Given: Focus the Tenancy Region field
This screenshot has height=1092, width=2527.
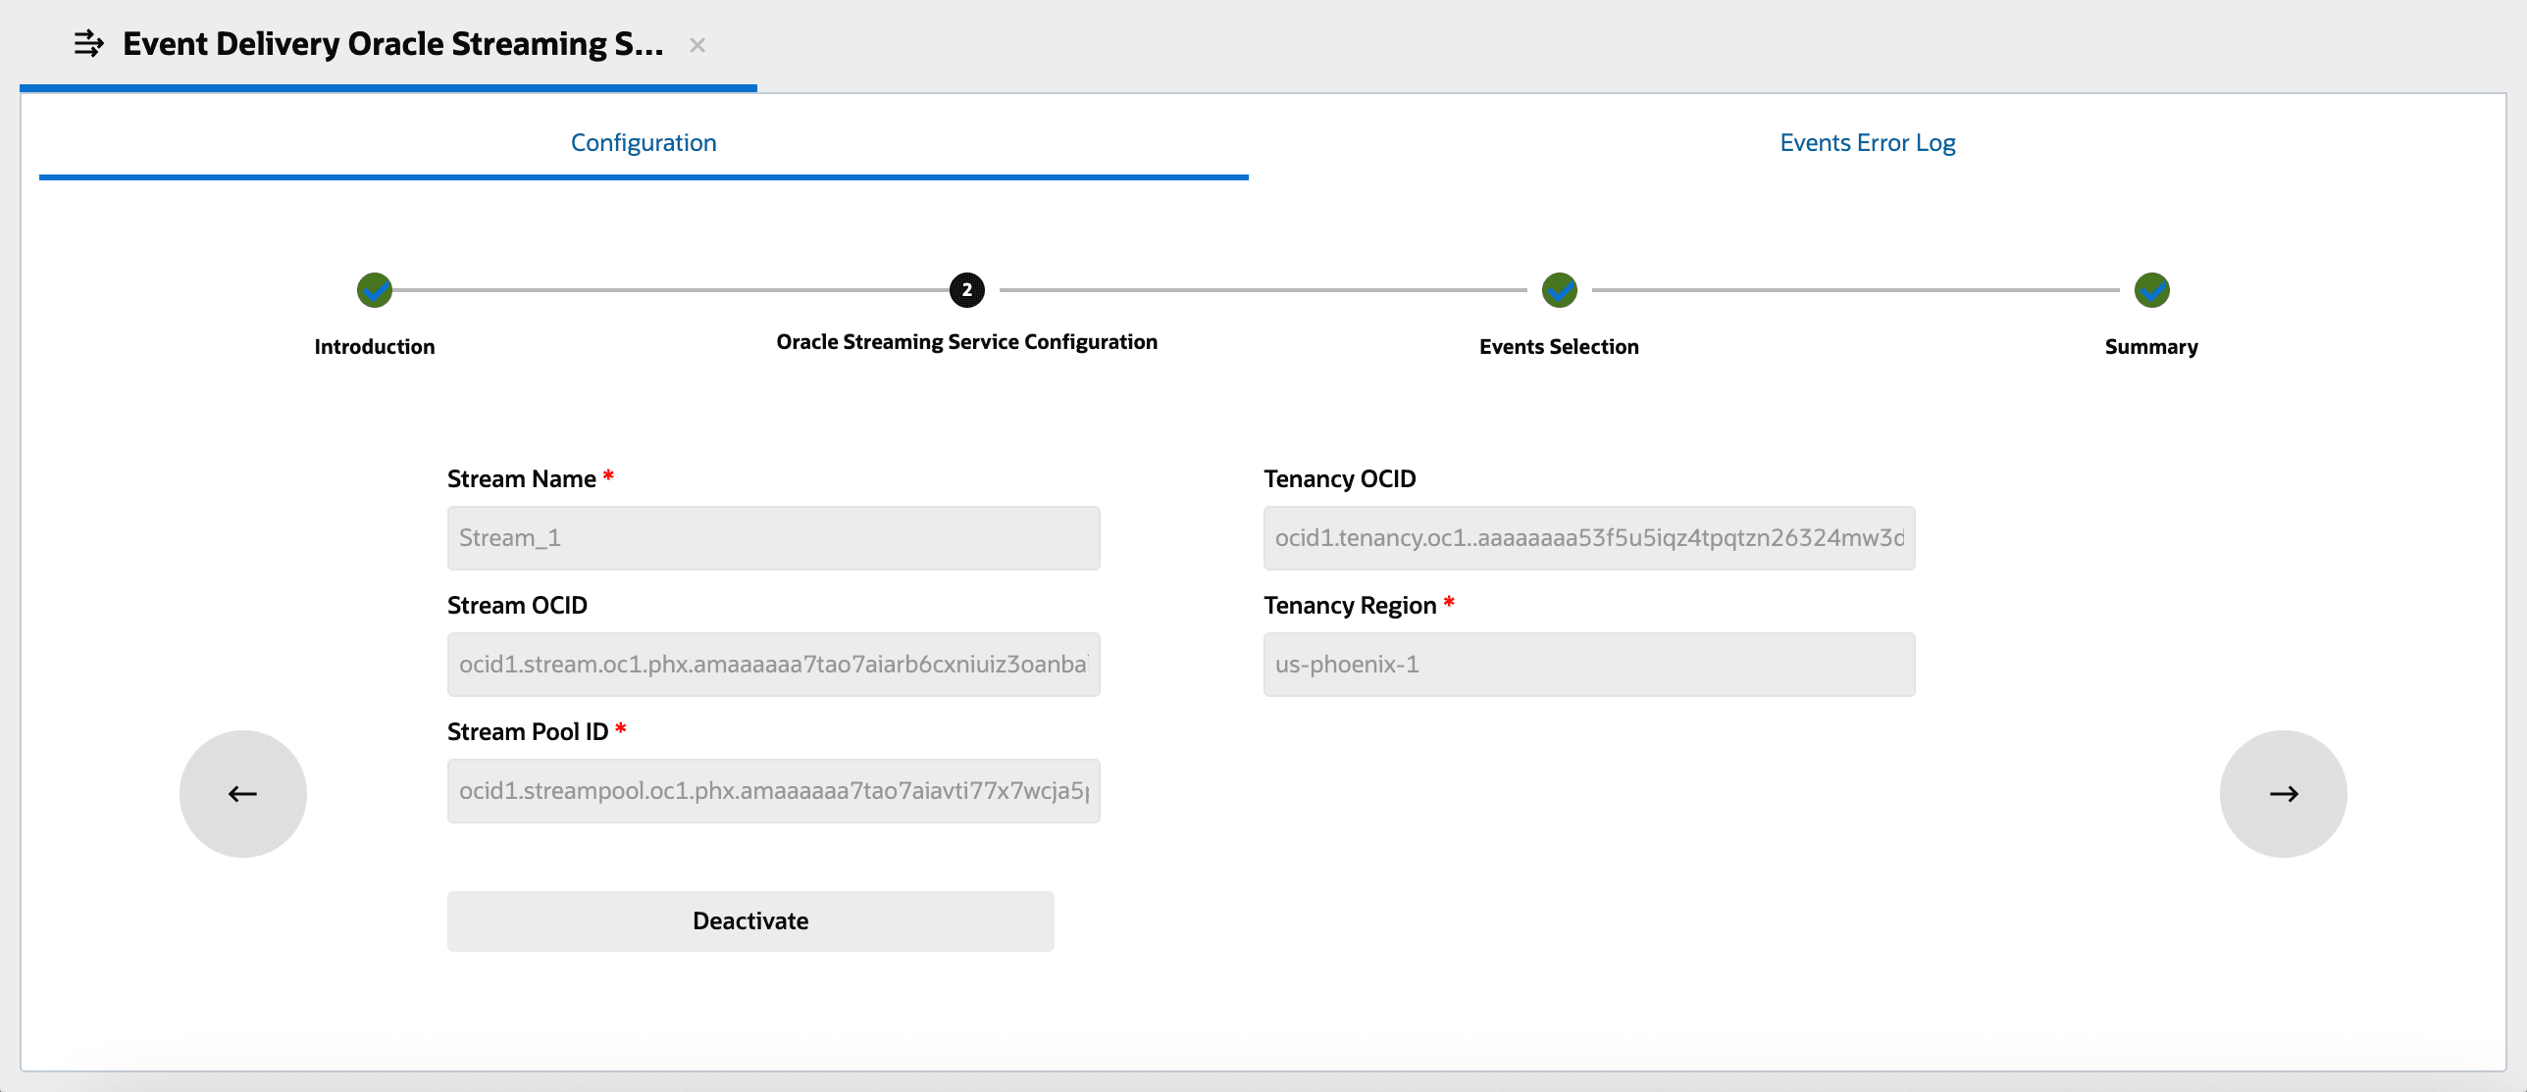Looking at the screenshot, I should 1588,664.
